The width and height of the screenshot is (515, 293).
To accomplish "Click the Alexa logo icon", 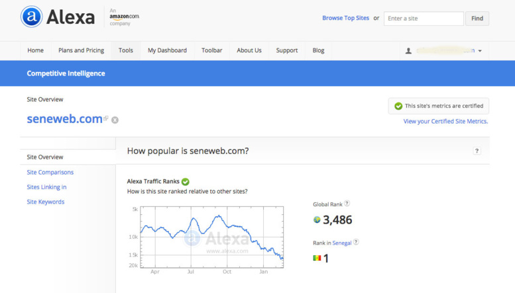I will 31,17.
